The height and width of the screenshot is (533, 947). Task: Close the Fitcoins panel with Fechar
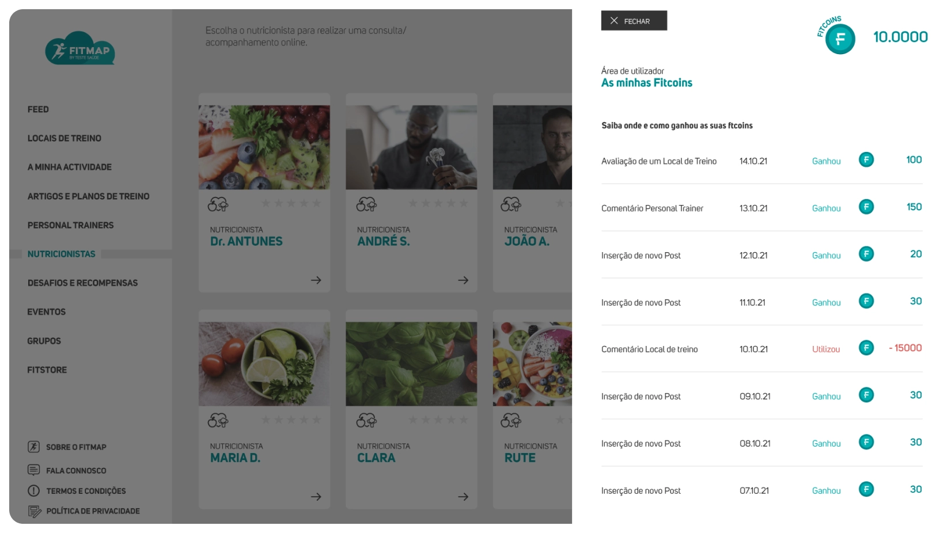point(634,21)
